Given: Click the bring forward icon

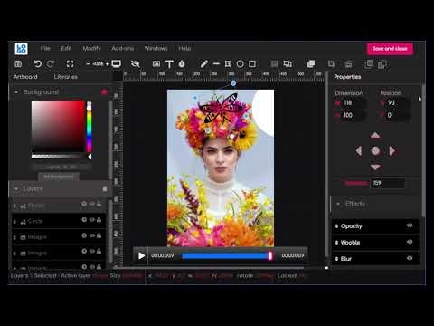Looking at the screenshot, I should (369, 63).
